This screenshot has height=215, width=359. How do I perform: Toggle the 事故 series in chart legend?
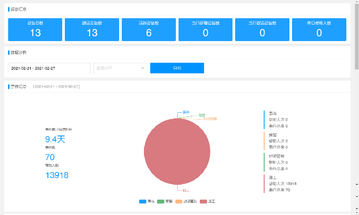pos(147,201)
